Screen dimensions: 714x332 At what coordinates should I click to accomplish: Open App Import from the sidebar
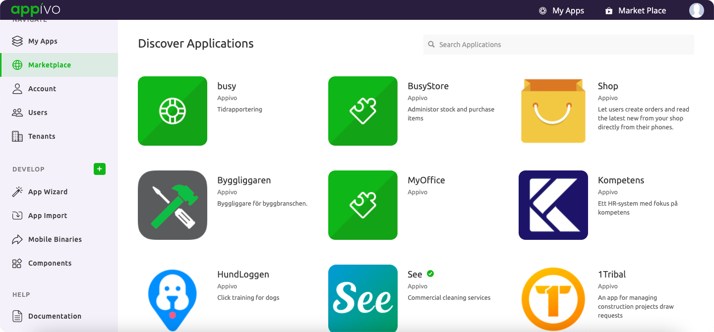click(18, 215)
